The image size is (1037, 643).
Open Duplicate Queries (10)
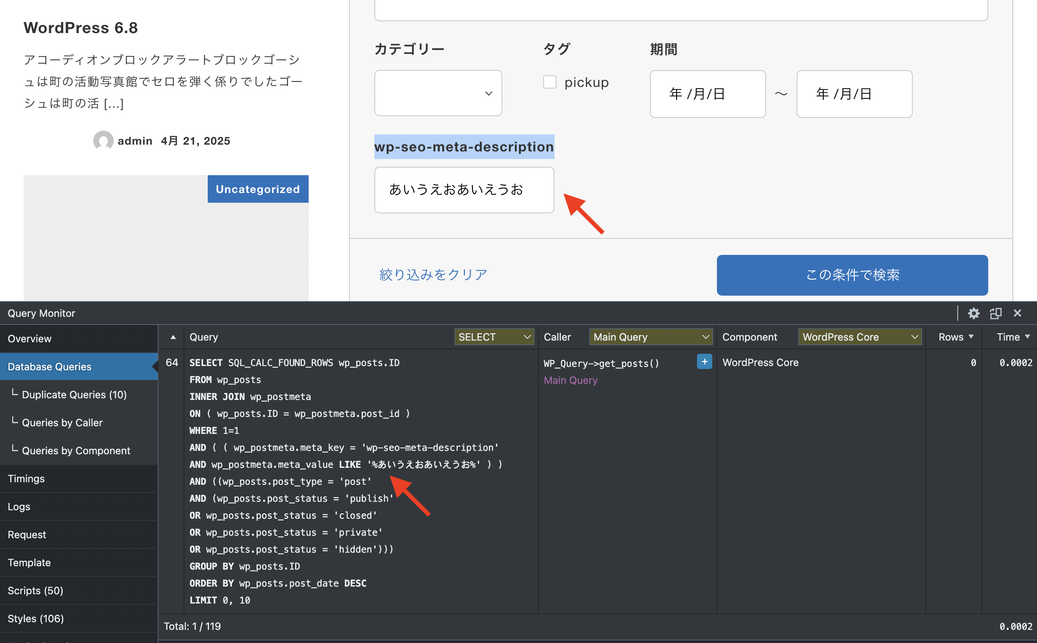[79, 394]
